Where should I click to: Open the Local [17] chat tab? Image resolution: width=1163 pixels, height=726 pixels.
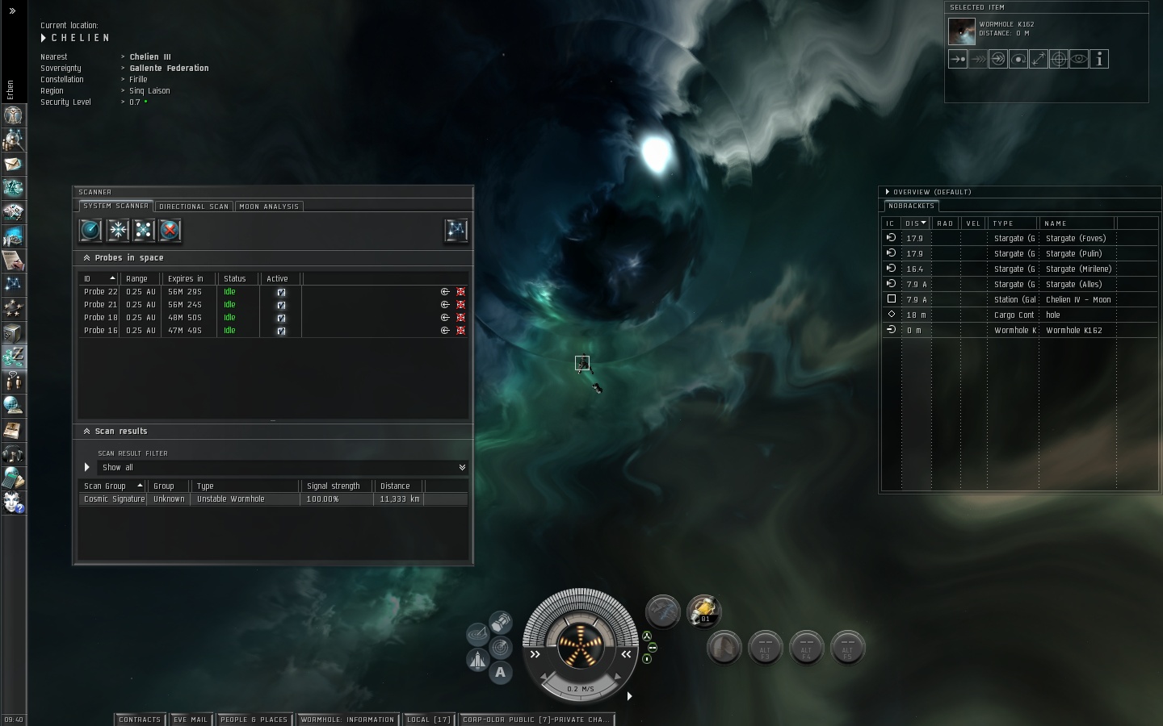428,720
